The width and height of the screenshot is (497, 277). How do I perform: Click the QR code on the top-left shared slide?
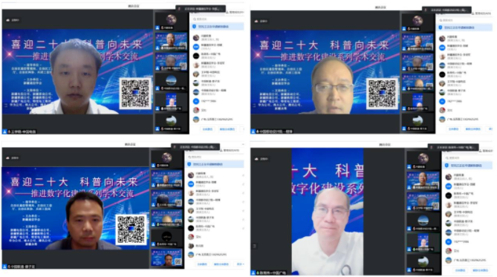[x=135, y=93]
